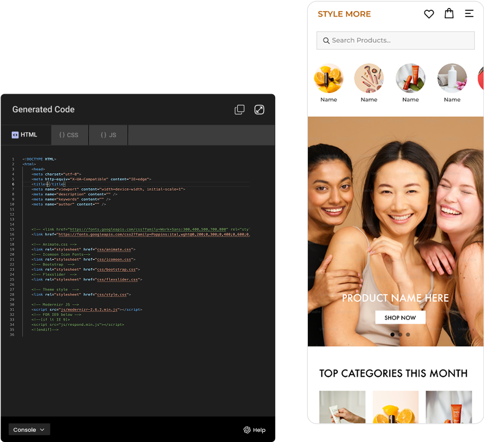Open the shopping bag icon
484x442 pixels.
(449, 14)
